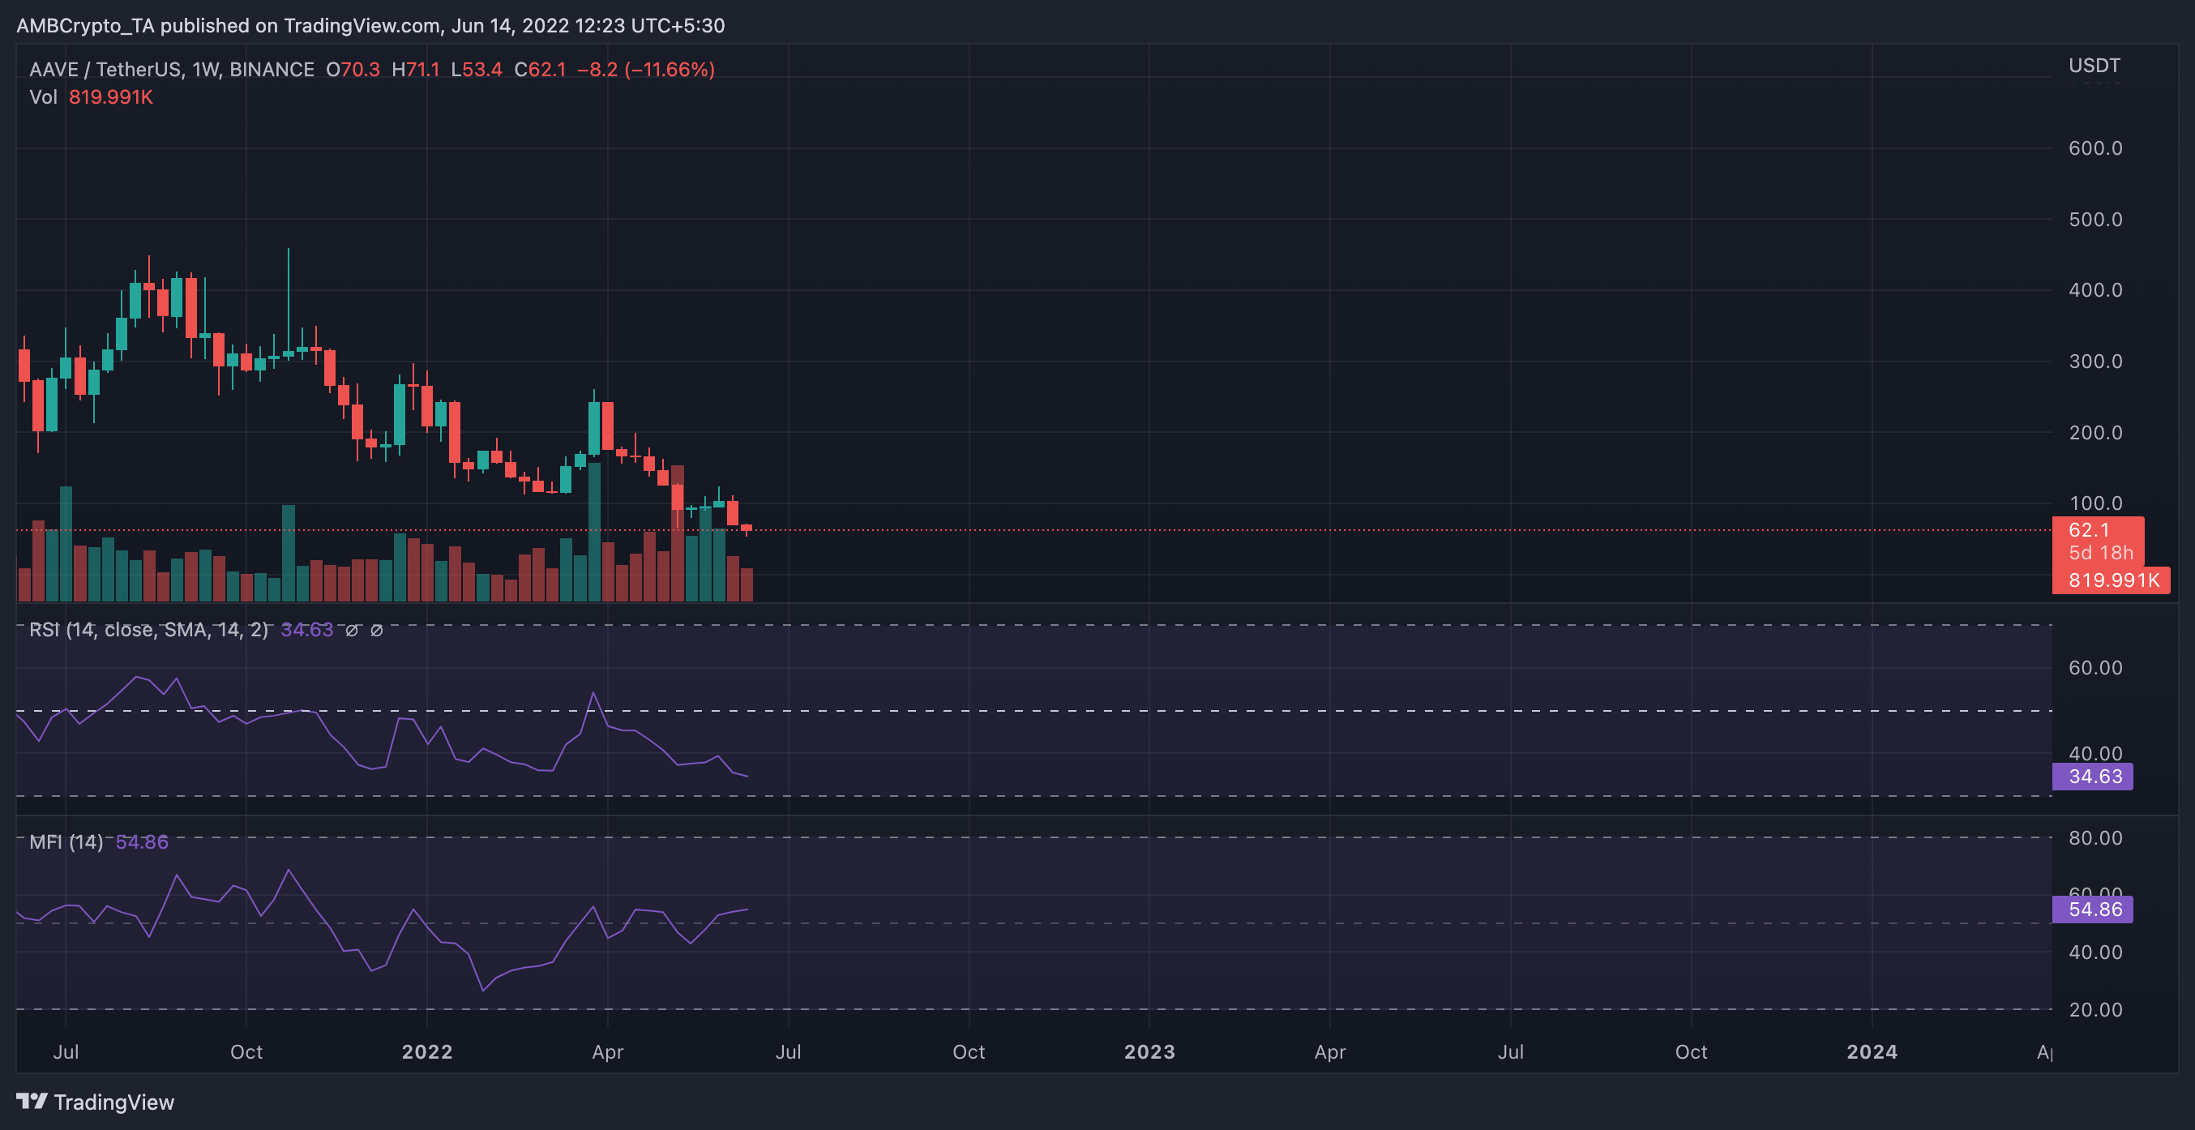
Task: Click the red 819.991K volume tag
Action: pyautogui.click(x=2111, y=580)
